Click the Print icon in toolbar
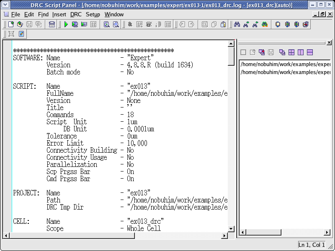 point(52,24)
